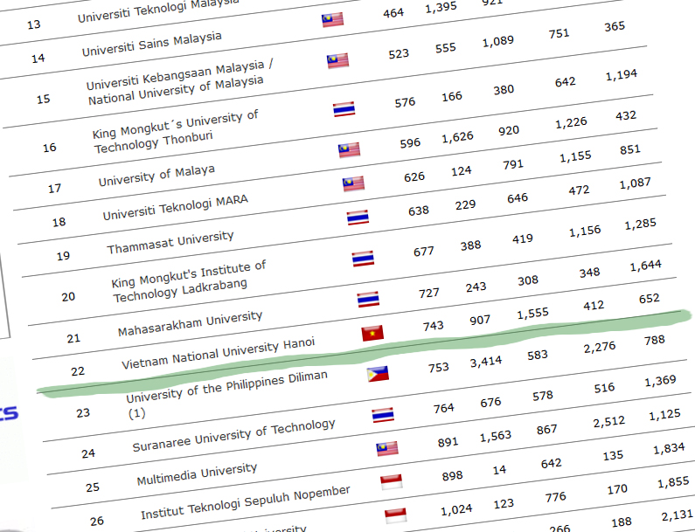Open Institut Teknologi Sepuluh Nopember link
This screenshot has height=532, width=695.
pyautogui.click(x=246, y=503)
